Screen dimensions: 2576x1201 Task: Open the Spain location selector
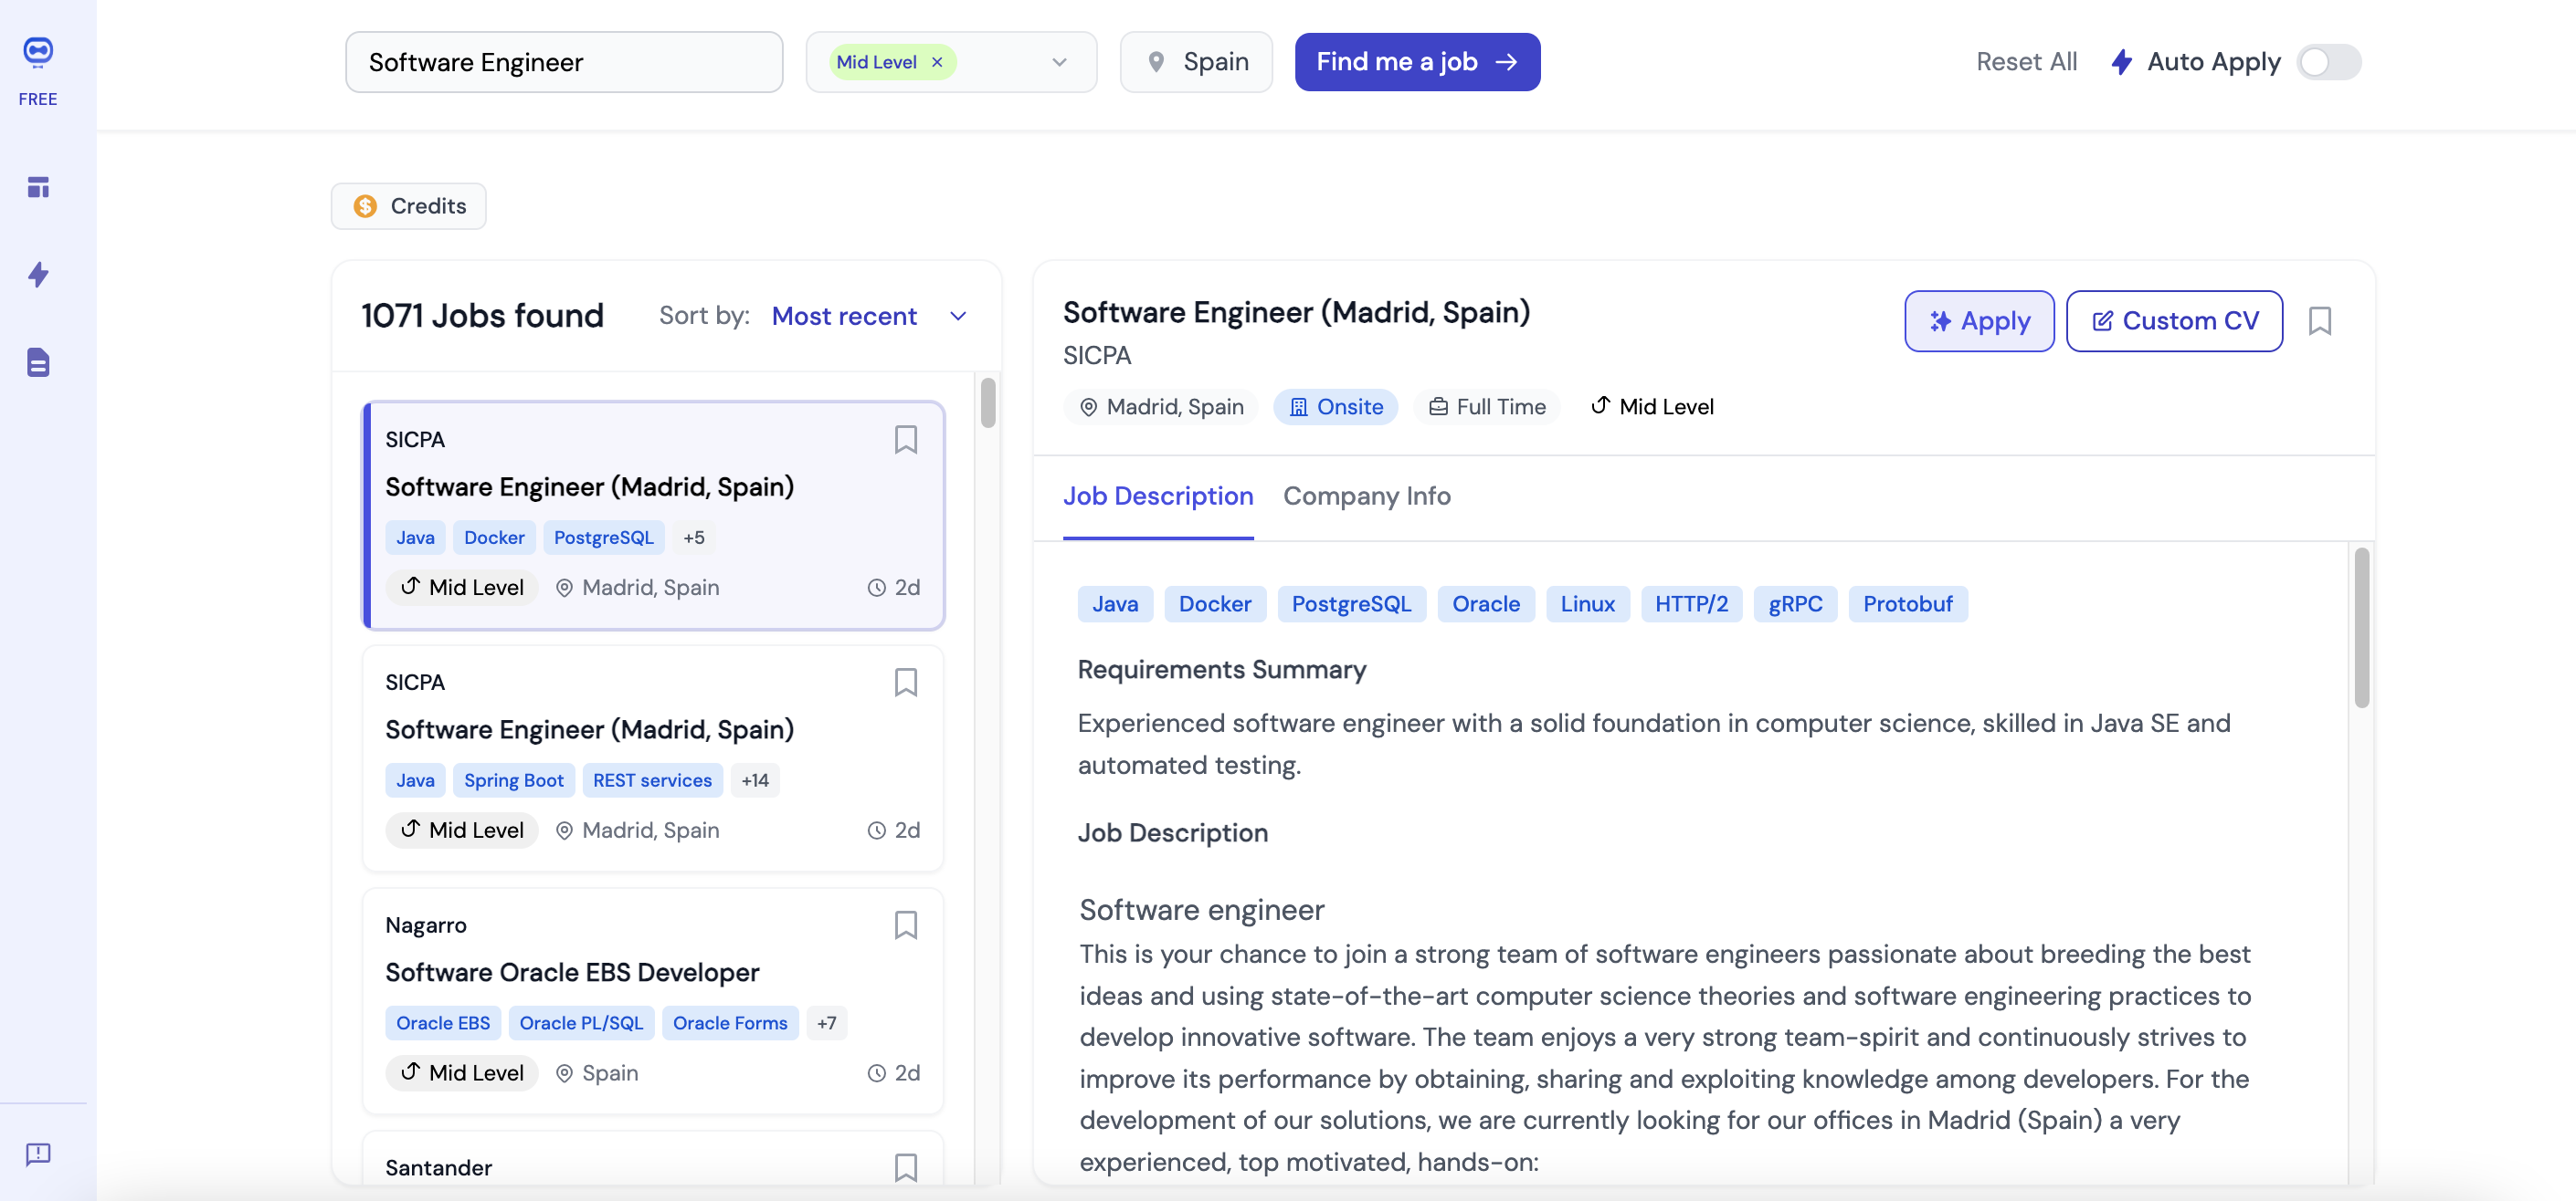[1197, 62]
